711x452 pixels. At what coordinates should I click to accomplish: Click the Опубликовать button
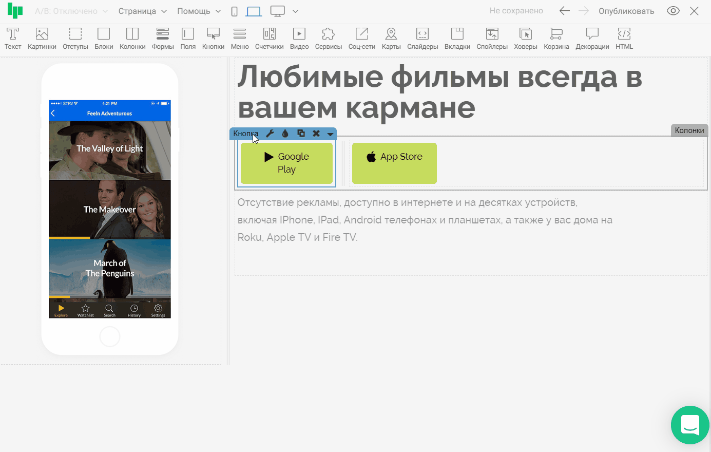pos(626,11)
